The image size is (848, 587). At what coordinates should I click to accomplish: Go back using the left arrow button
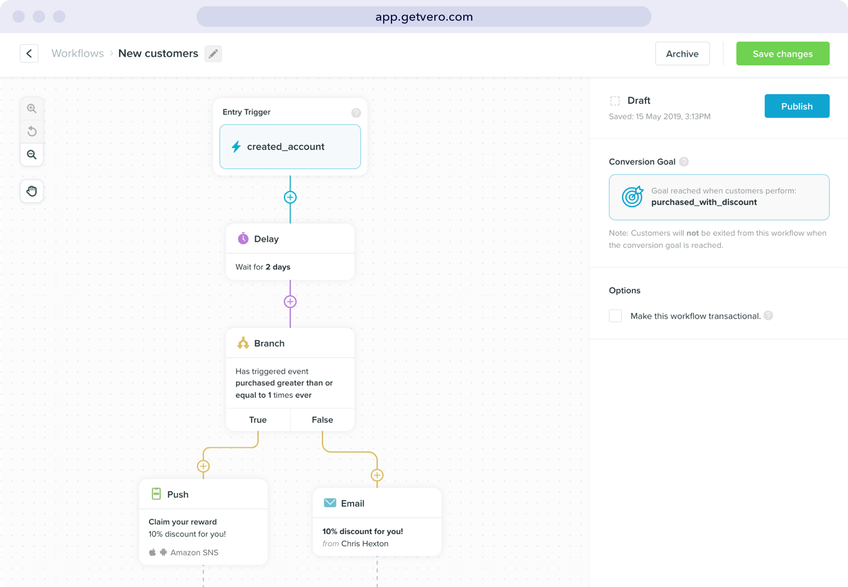click(x=29, y=53)
